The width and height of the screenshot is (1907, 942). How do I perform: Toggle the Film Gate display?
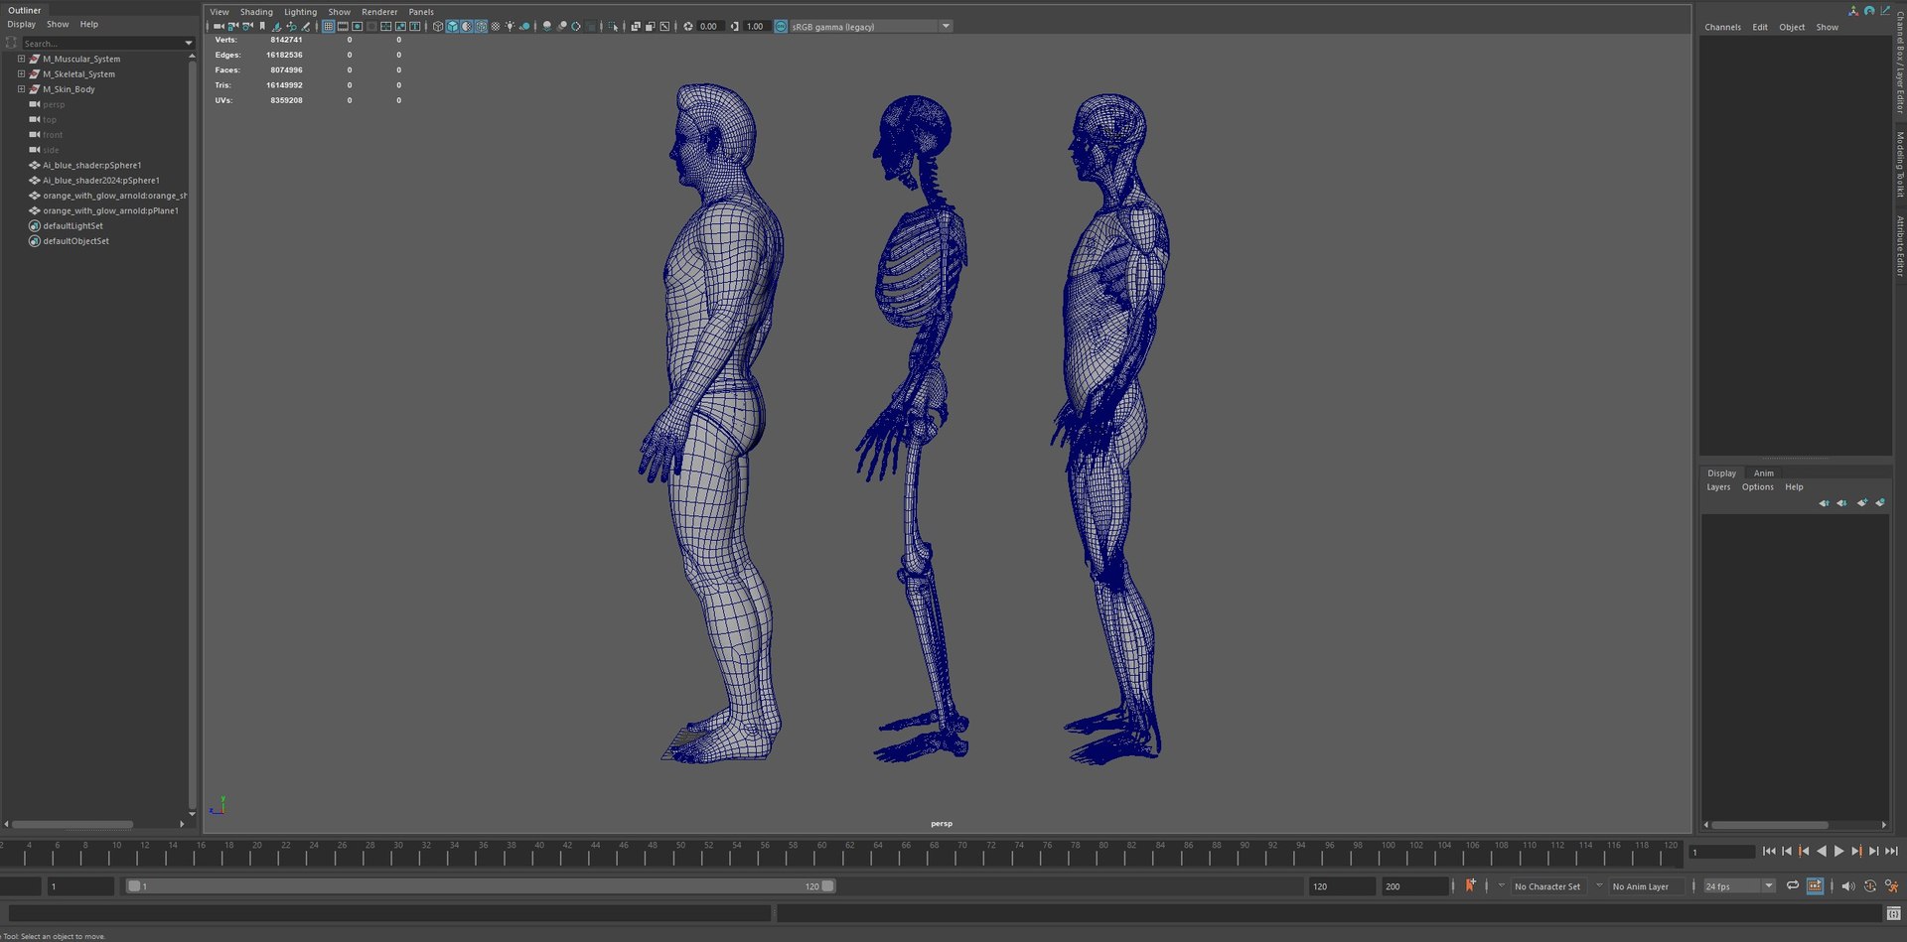tap(343, 27)
